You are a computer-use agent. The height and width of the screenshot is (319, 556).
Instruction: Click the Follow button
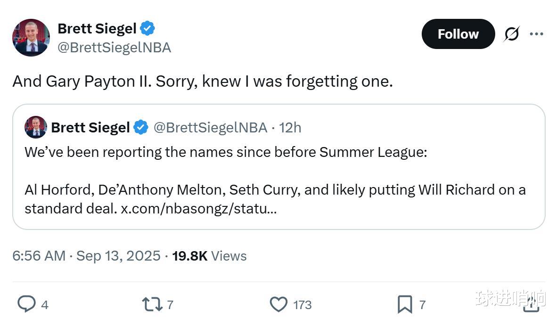coord(458,34)
